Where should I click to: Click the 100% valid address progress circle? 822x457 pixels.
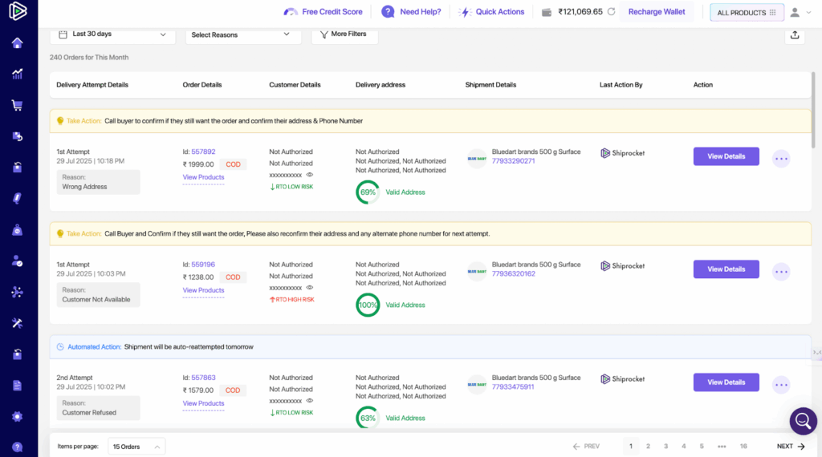[x=368, y=305]
